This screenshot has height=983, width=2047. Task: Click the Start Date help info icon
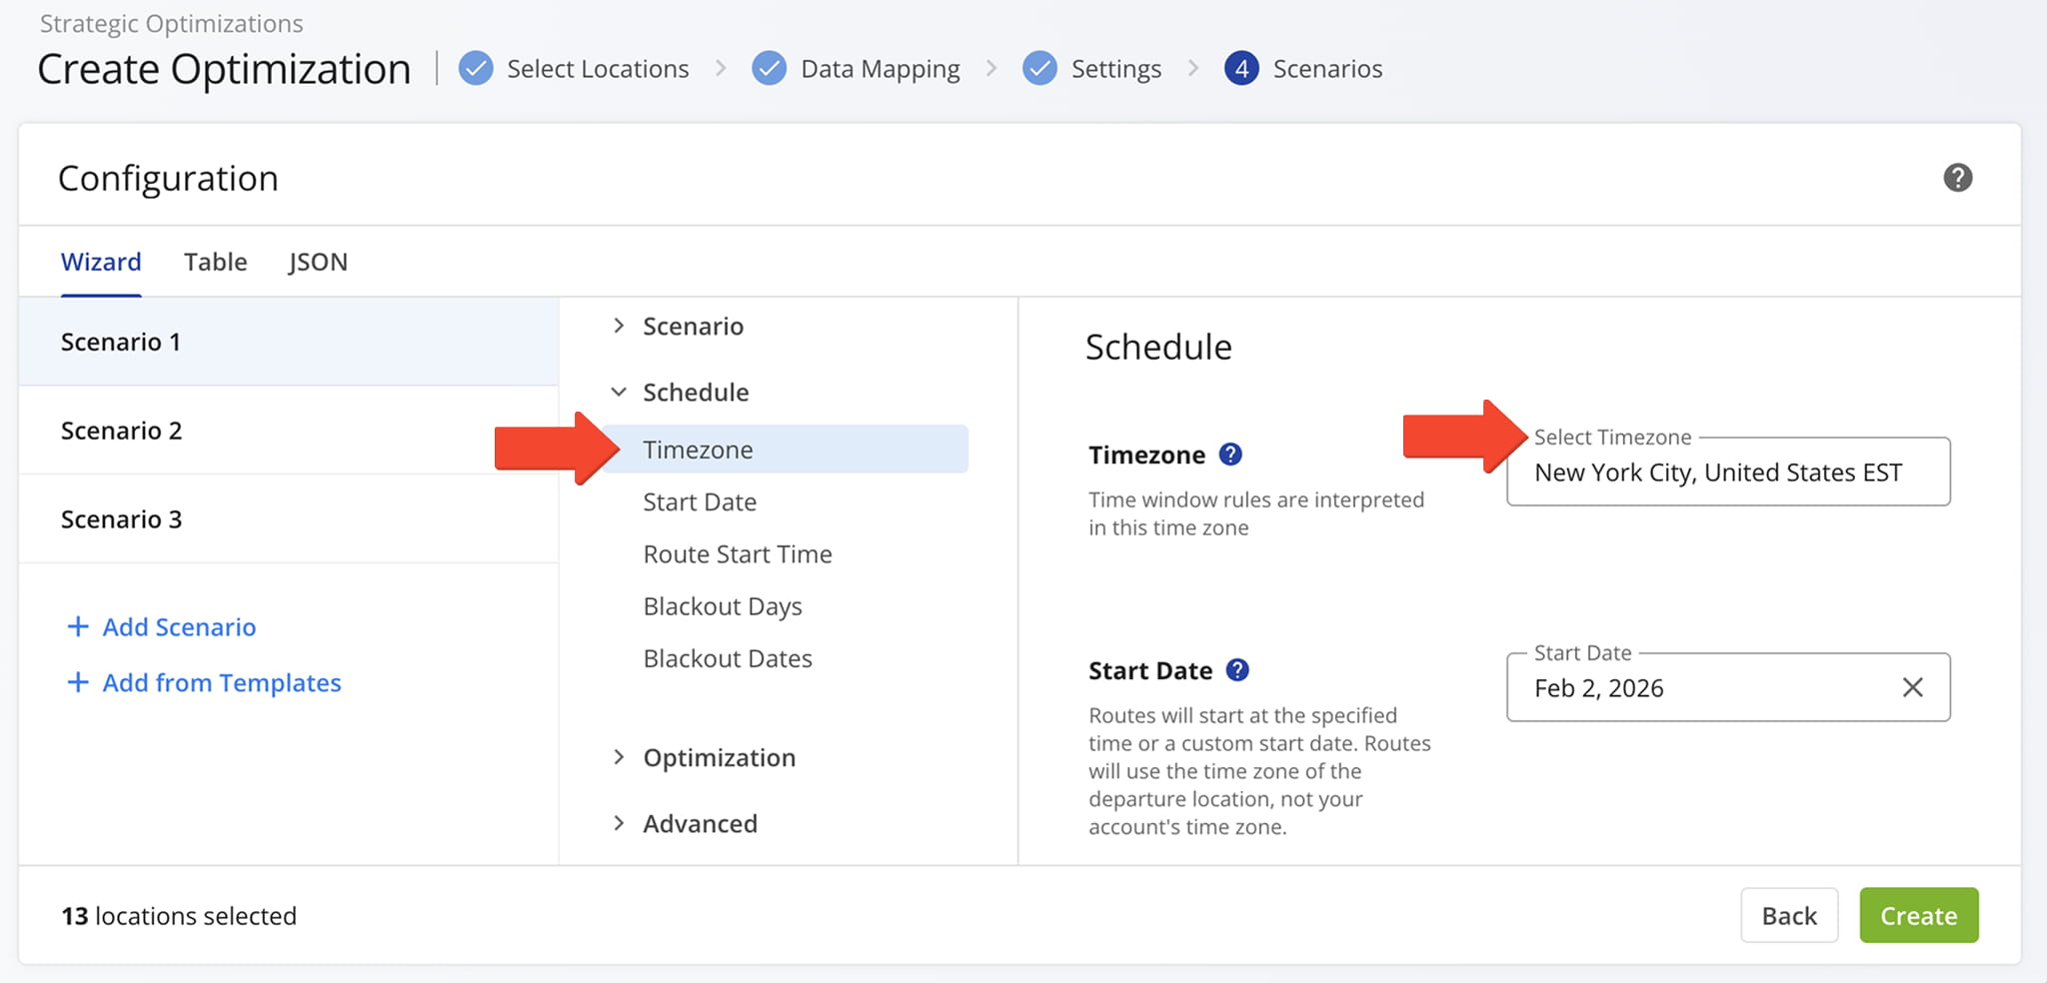1237,670
